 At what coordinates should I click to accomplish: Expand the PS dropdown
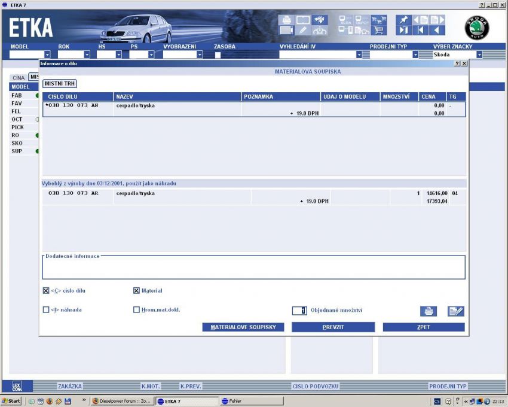(151, 54)
